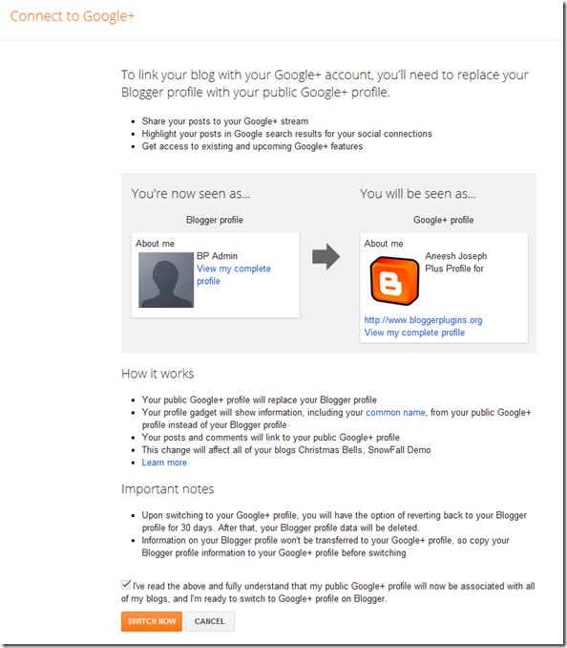Click 'About me' in the Blogger profile card

[x=156, y=244]
